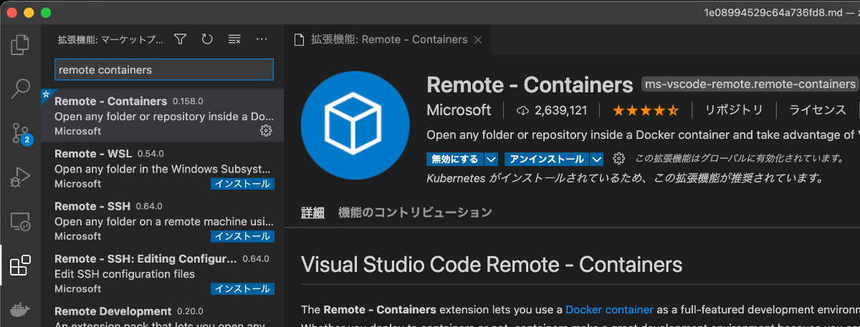Click the Remote - Containers title heading
Image resolution: width=860 pixels, height=327 pixels.
tap(530, 84)
